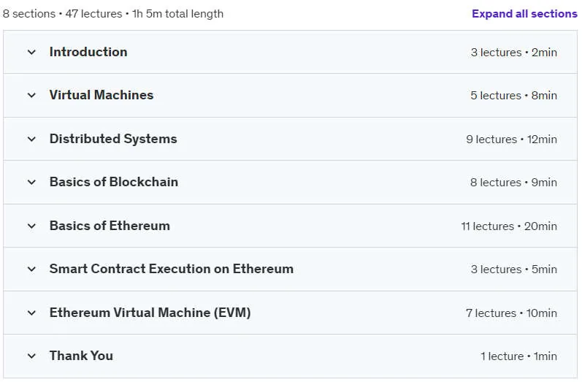Click the chevron beside Ethereum Virtual Machine
The image size is (582, 382).
[31, 313]
